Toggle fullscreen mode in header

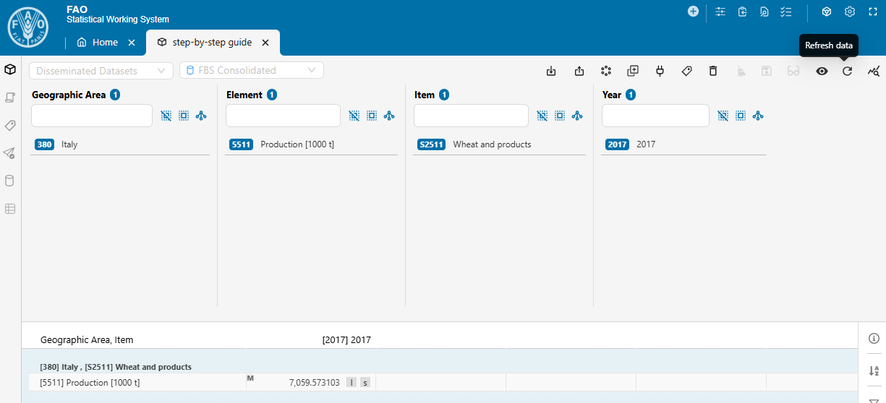pyautogui.click(x=872, y=12)
